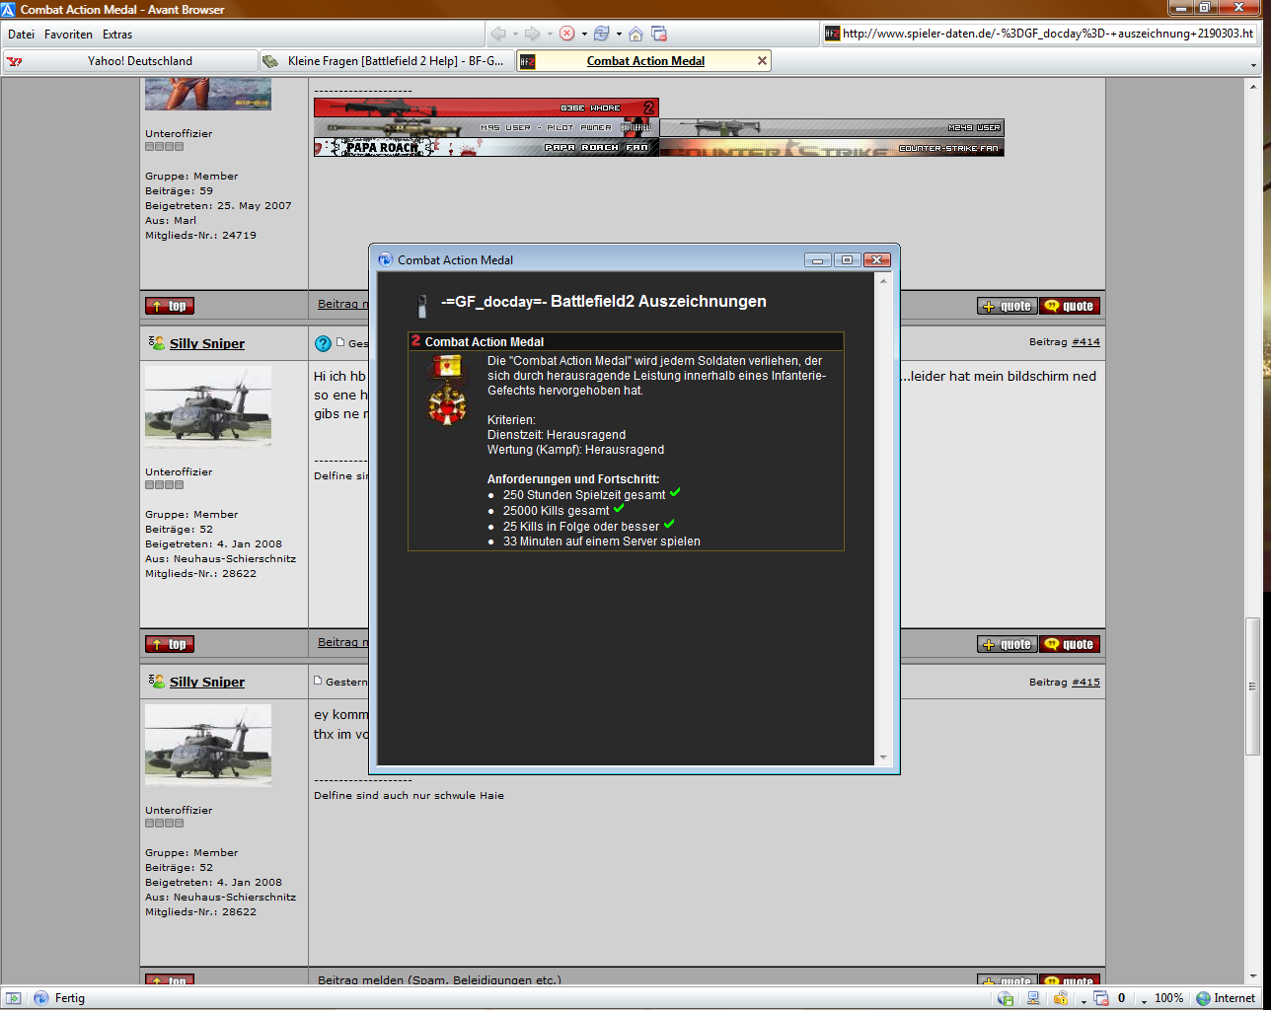Click the user group icon beside Silly Sniper #415
Viewport: 1271px width, 1010px height.
pyautogui.click(x=157, y=681)
